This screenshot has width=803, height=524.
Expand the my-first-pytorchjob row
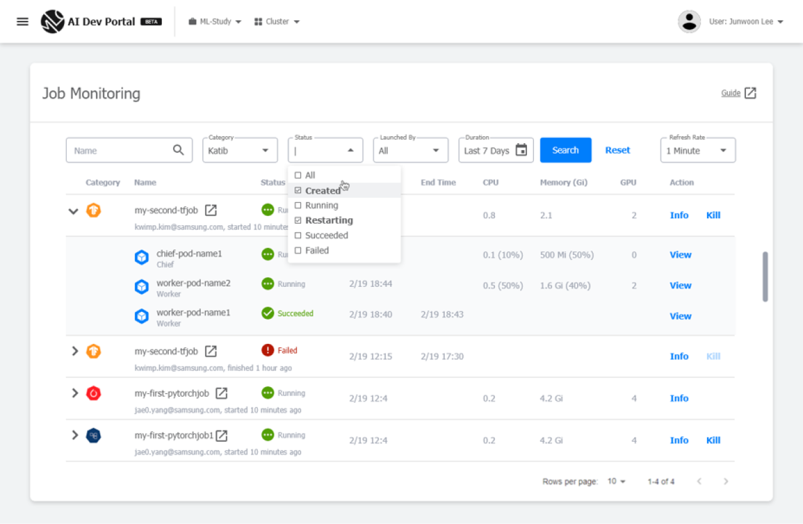click(x=75, y=393)
